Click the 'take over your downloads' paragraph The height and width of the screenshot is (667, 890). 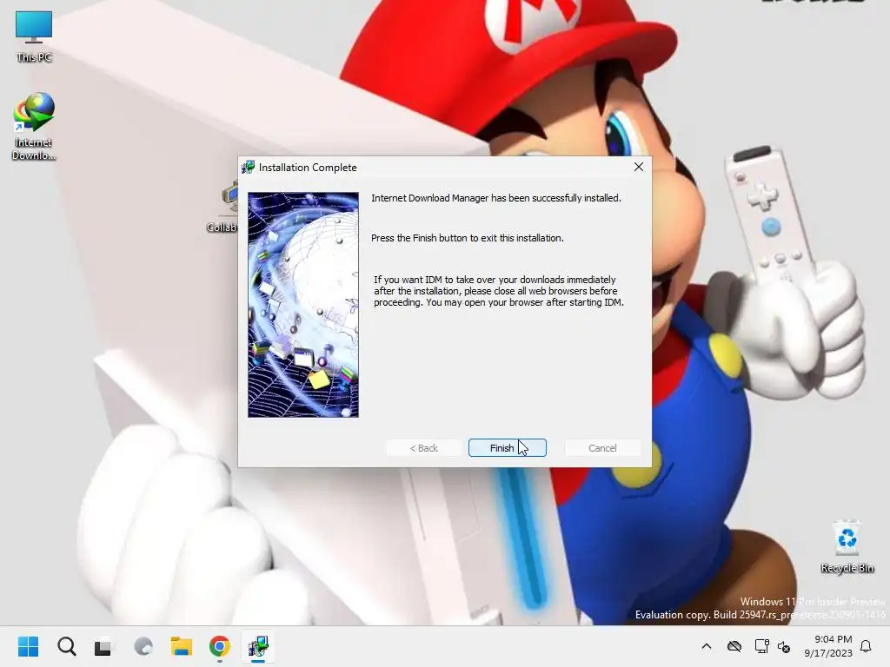[498, 291]
